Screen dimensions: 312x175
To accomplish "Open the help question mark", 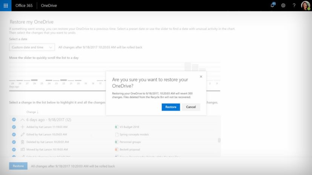I will (294, 6).
